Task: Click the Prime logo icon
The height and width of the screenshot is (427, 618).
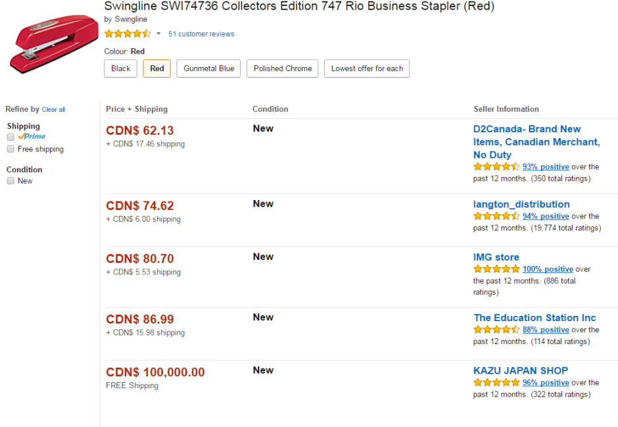Action: coord(32,137)
